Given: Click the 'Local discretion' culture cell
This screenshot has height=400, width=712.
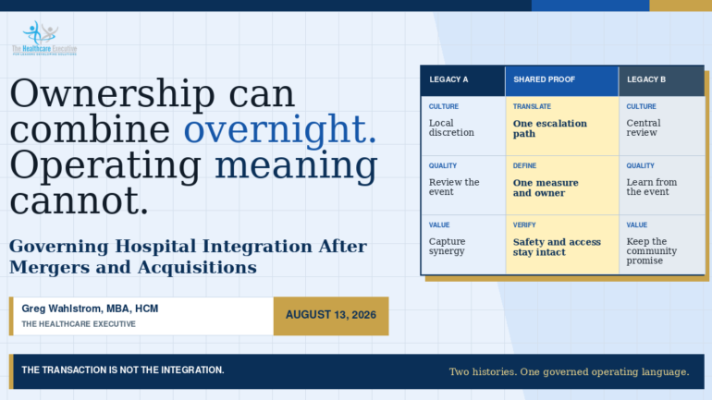Looking at the screenshot, I should pyautogui.click(x=463, y=126).
